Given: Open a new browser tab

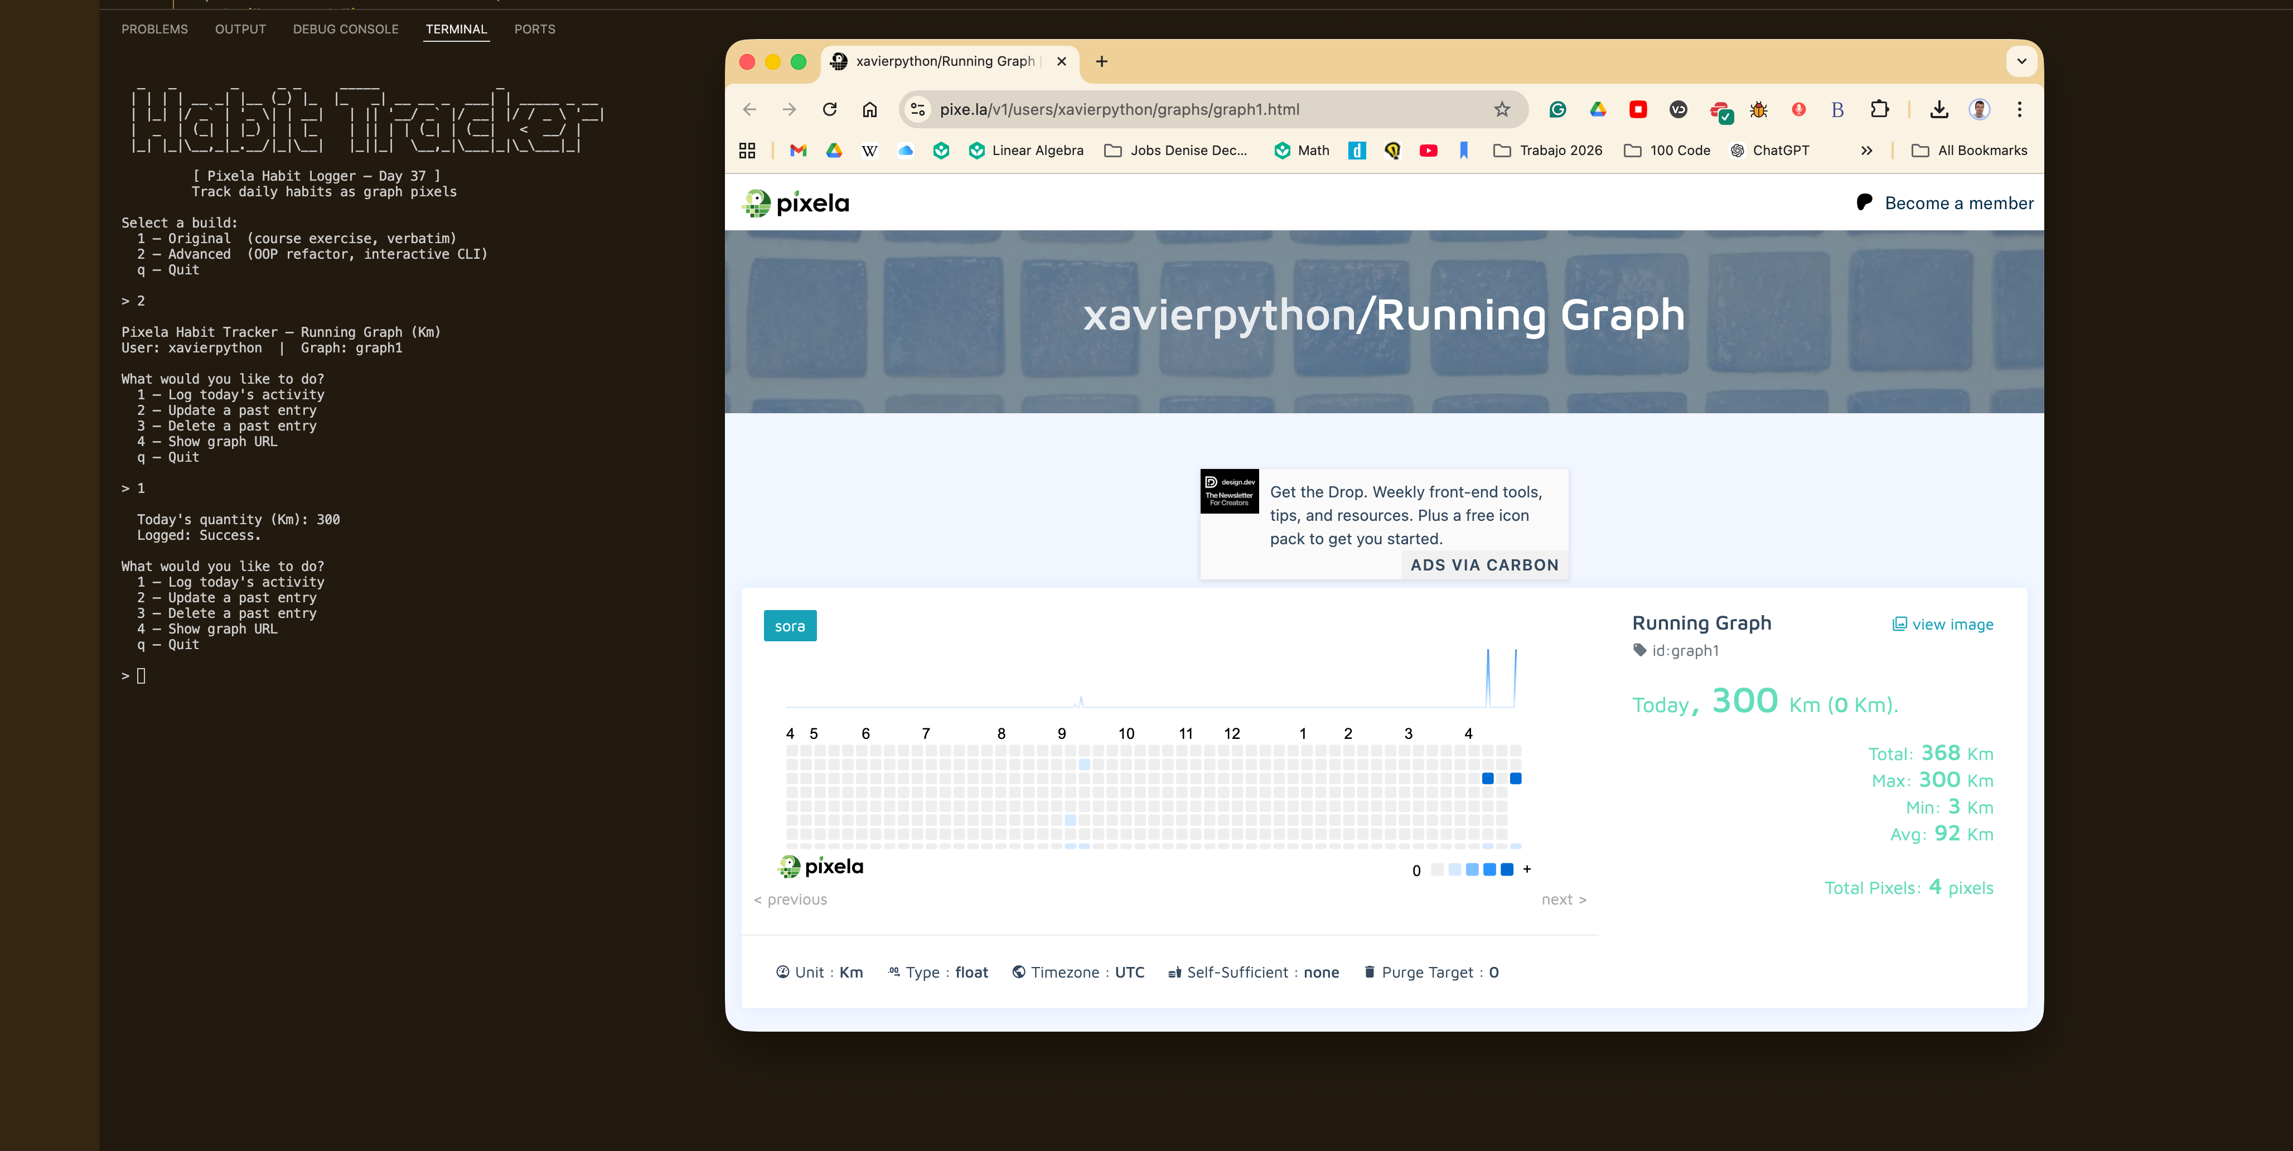Looking at the screenshot, I should point(1101,61).
